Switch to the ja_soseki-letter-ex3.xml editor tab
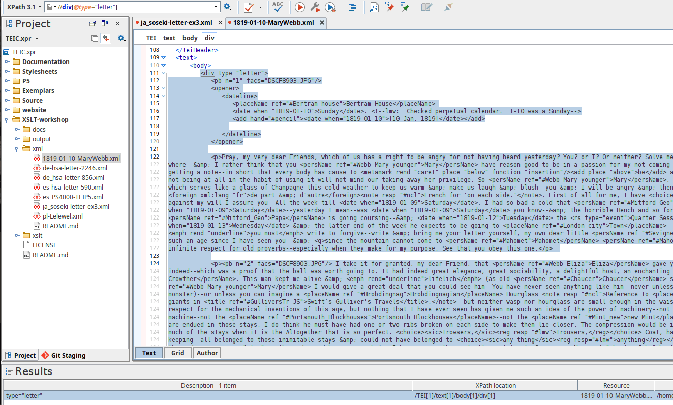 [176, 23]
